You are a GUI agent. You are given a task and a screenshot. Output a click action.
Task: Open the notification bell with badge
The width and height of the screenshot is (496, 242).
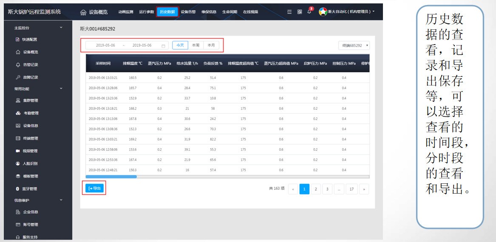click(309, 11)
